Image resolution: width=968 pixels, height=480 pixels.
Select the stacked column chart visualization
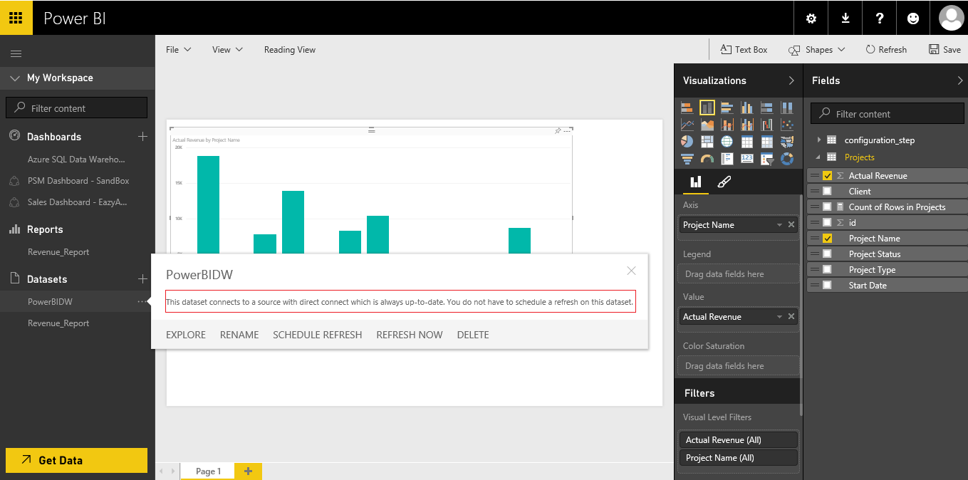pyautogui.click(x=707, y=108)
